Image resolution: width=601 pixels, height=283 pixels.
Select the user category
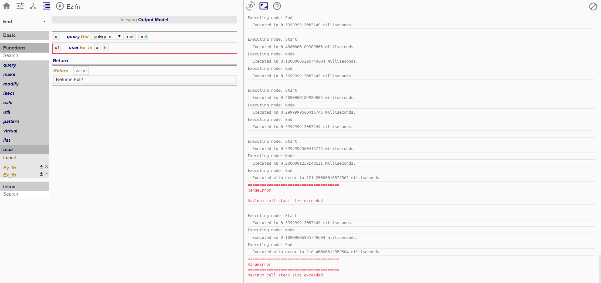point(8,149)
